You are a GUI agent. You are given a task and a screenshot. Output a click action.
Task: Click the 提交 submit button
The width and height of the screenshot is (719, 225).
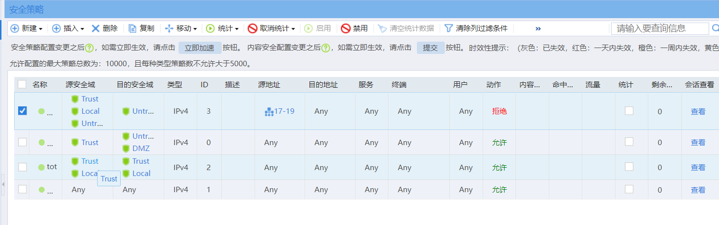point(431,48)
